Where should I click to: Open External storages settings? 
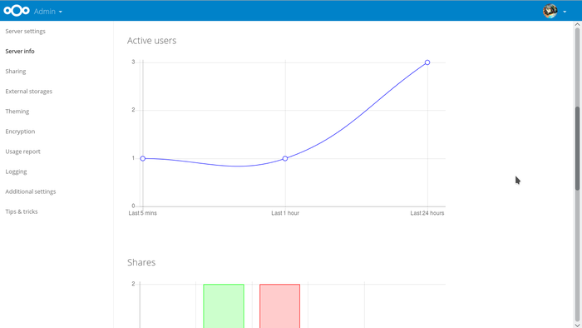point(28,92)
